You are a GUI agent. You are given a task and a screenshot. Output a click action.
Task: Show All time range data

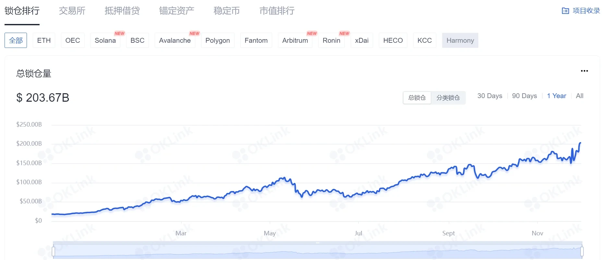579,96
